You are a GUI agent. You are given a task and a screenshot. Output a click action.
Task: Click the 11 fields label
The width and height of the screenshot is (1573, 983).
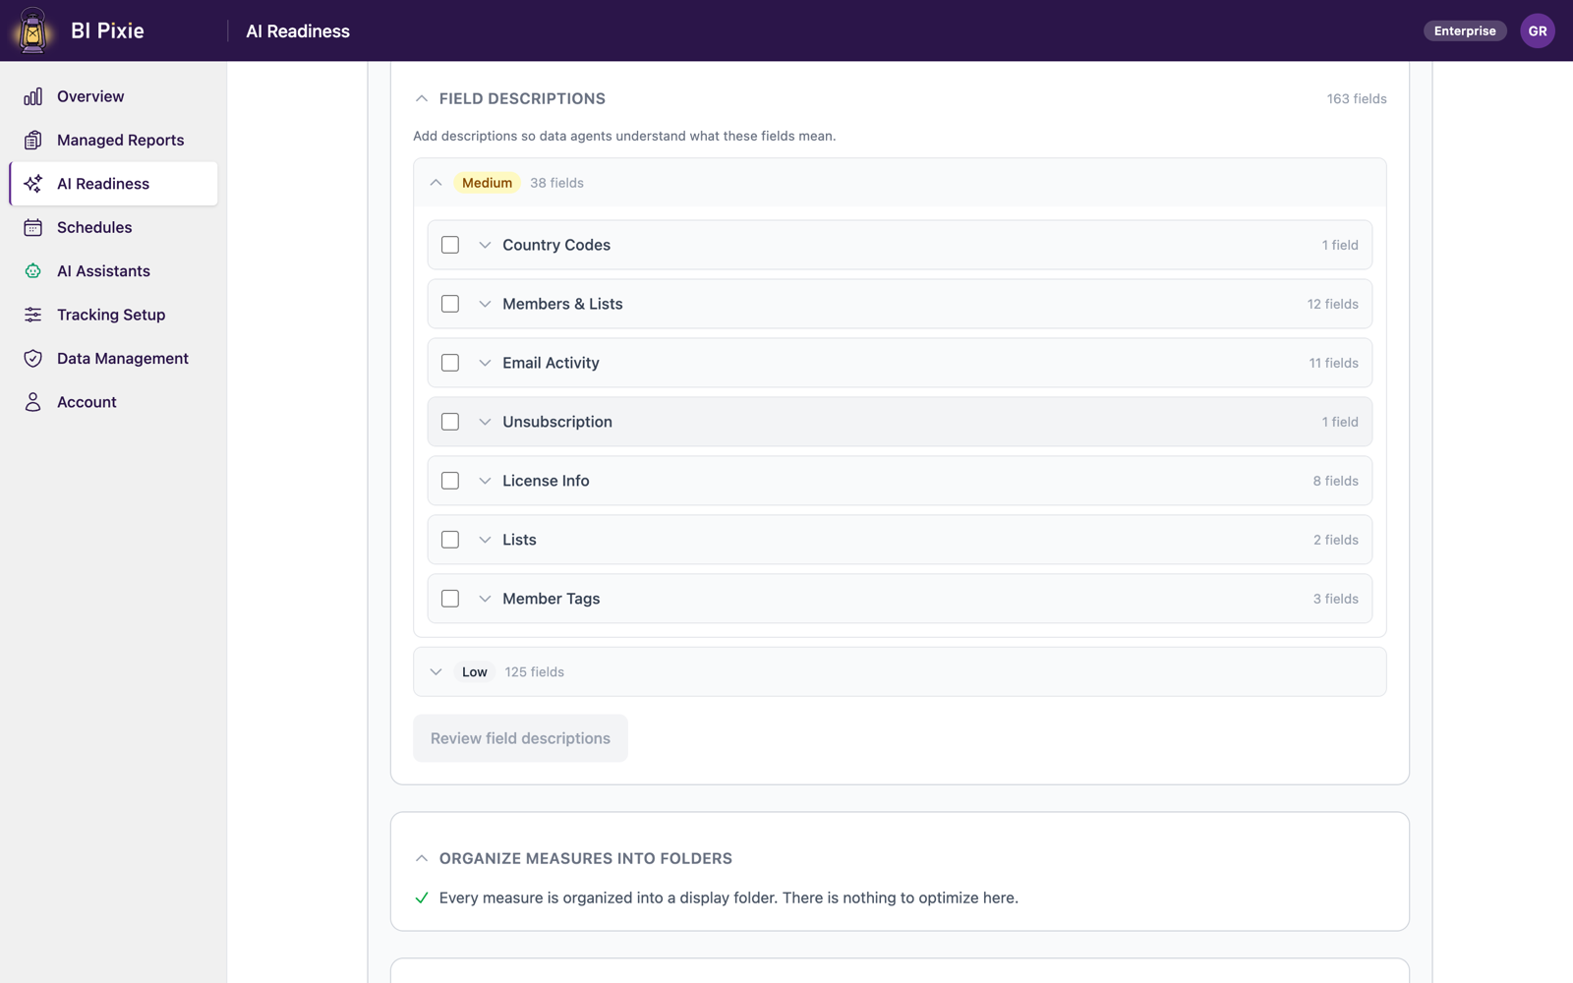point(1333,363)
